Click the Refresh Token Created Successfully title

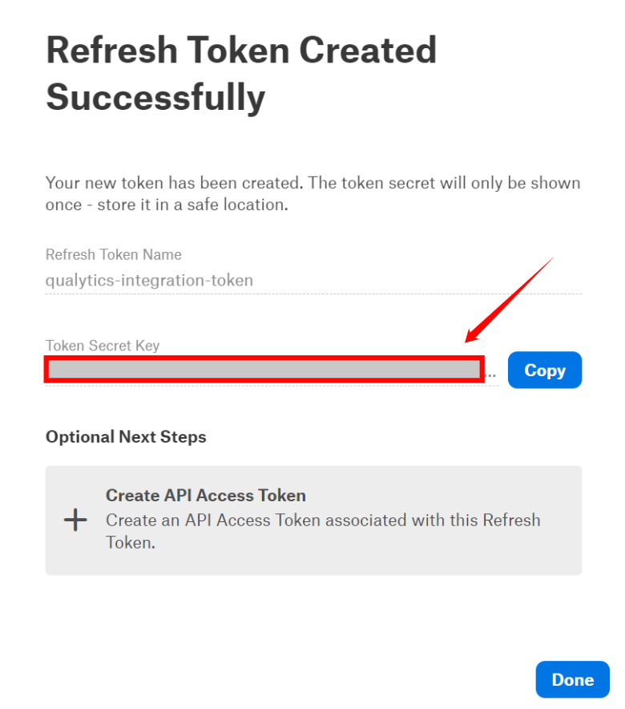click(x=242, y=76)
